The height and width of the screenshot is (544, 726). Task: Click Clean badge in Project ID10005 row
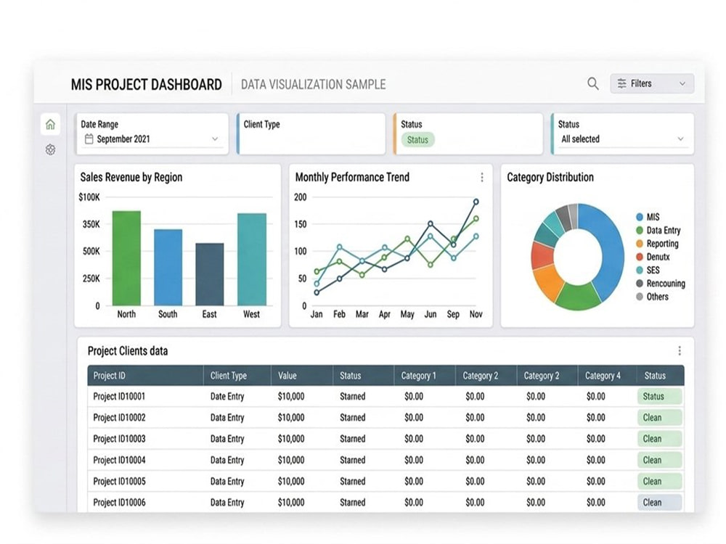[659, 482]
